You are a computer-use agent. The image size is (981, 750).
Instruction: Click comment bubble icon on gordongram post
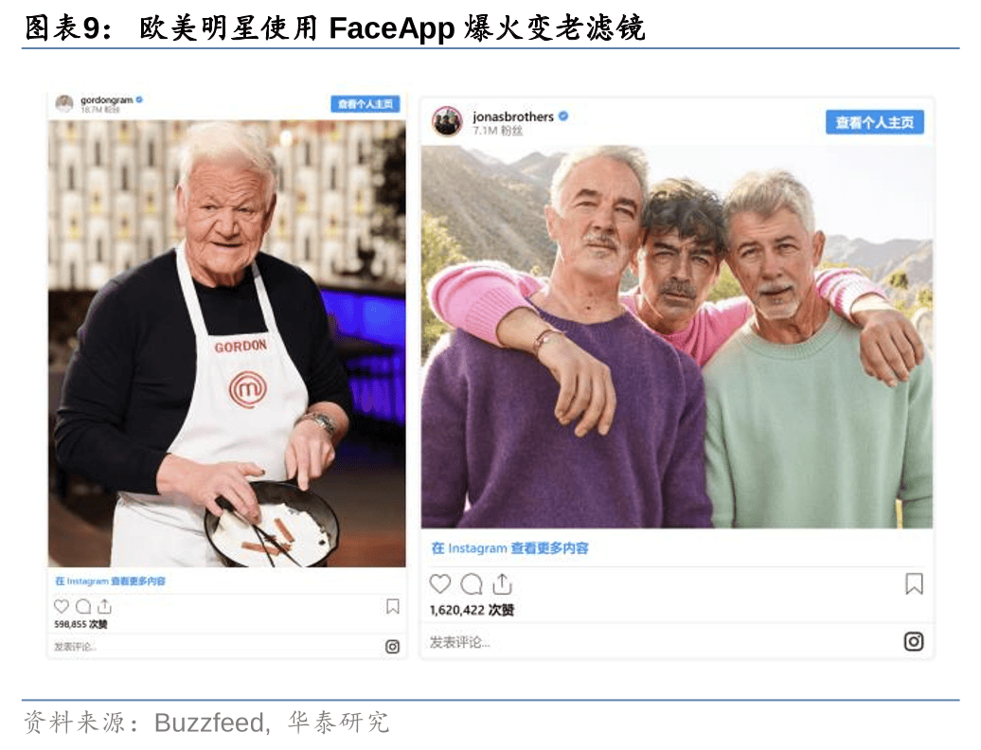(x=83, y=607)
